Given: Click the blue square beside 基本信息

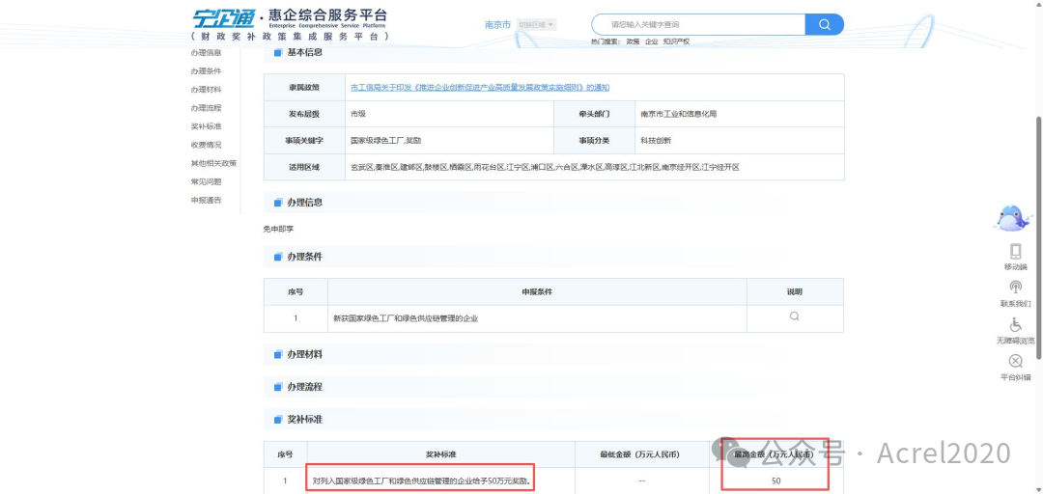Looking at the screenshot, I should (x=278, y=52).
